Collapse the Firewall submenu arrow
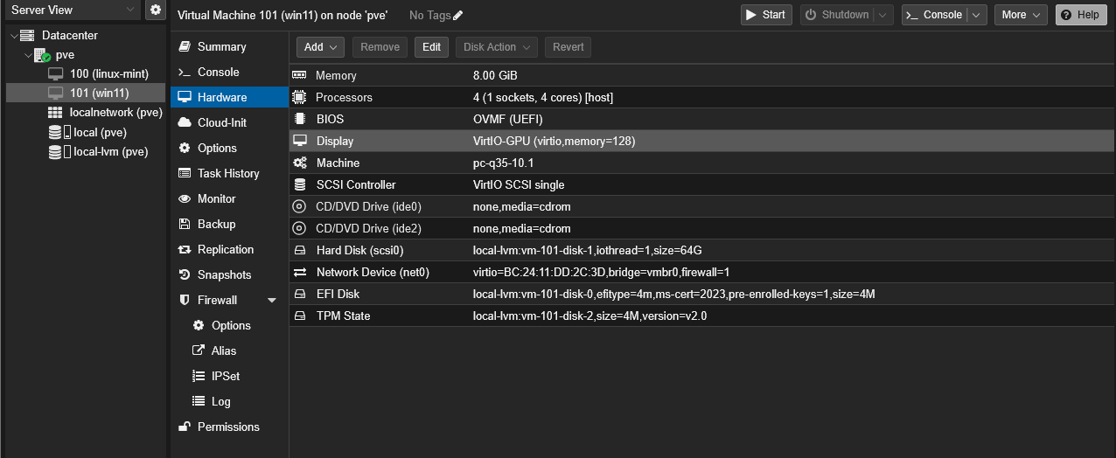The width and height of the screenshot is (1116, 458). [x=272, y=300]
